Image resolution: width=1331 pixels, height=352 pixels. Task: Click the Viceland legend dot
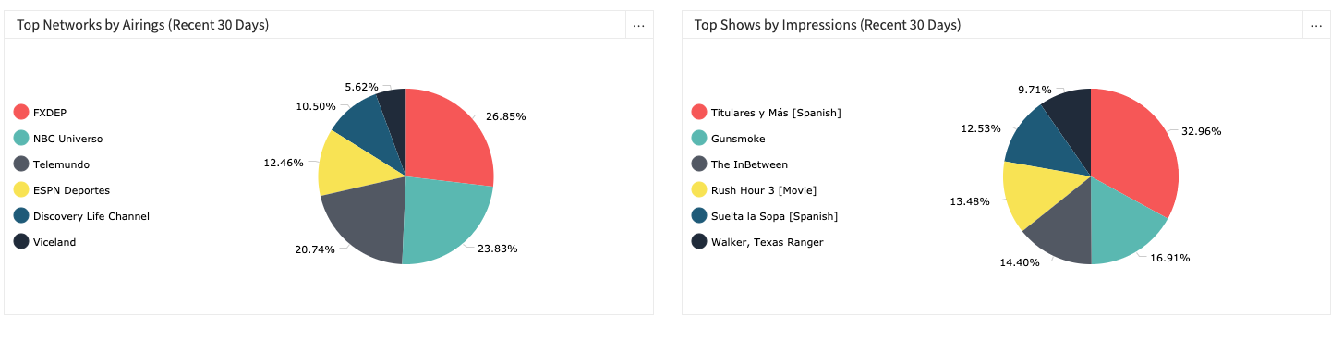[x=21, y=242]
